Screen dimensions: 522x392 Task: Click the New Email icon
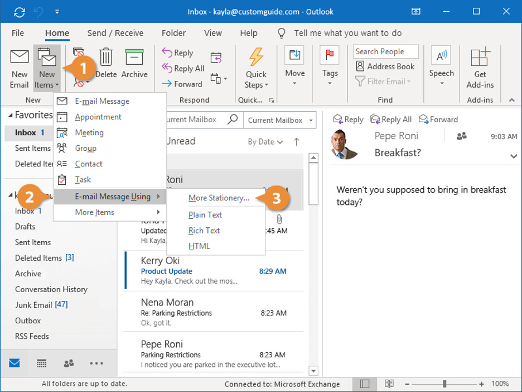click(x=20, y=58)
